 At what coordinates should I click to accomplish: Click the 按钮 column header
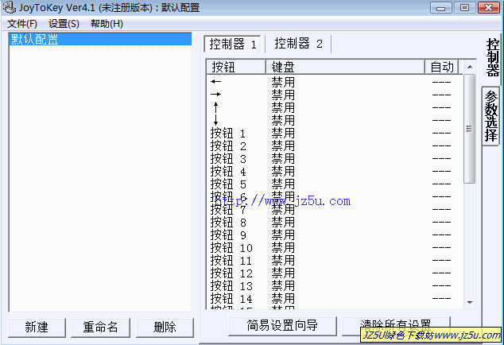pyautogui.click(x=236, y=68)
